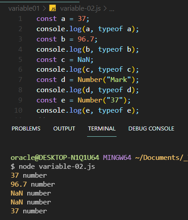Viewport: 188px width, 220px height.
Task: Click 'typeof' on line 4
Action: (110, 49)
